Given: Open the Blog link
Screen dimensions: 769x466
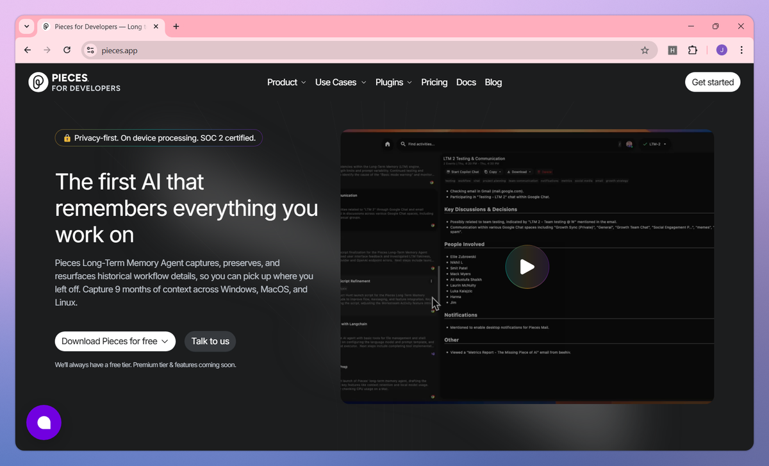Looking at the screenshot, I should [493, 82].
